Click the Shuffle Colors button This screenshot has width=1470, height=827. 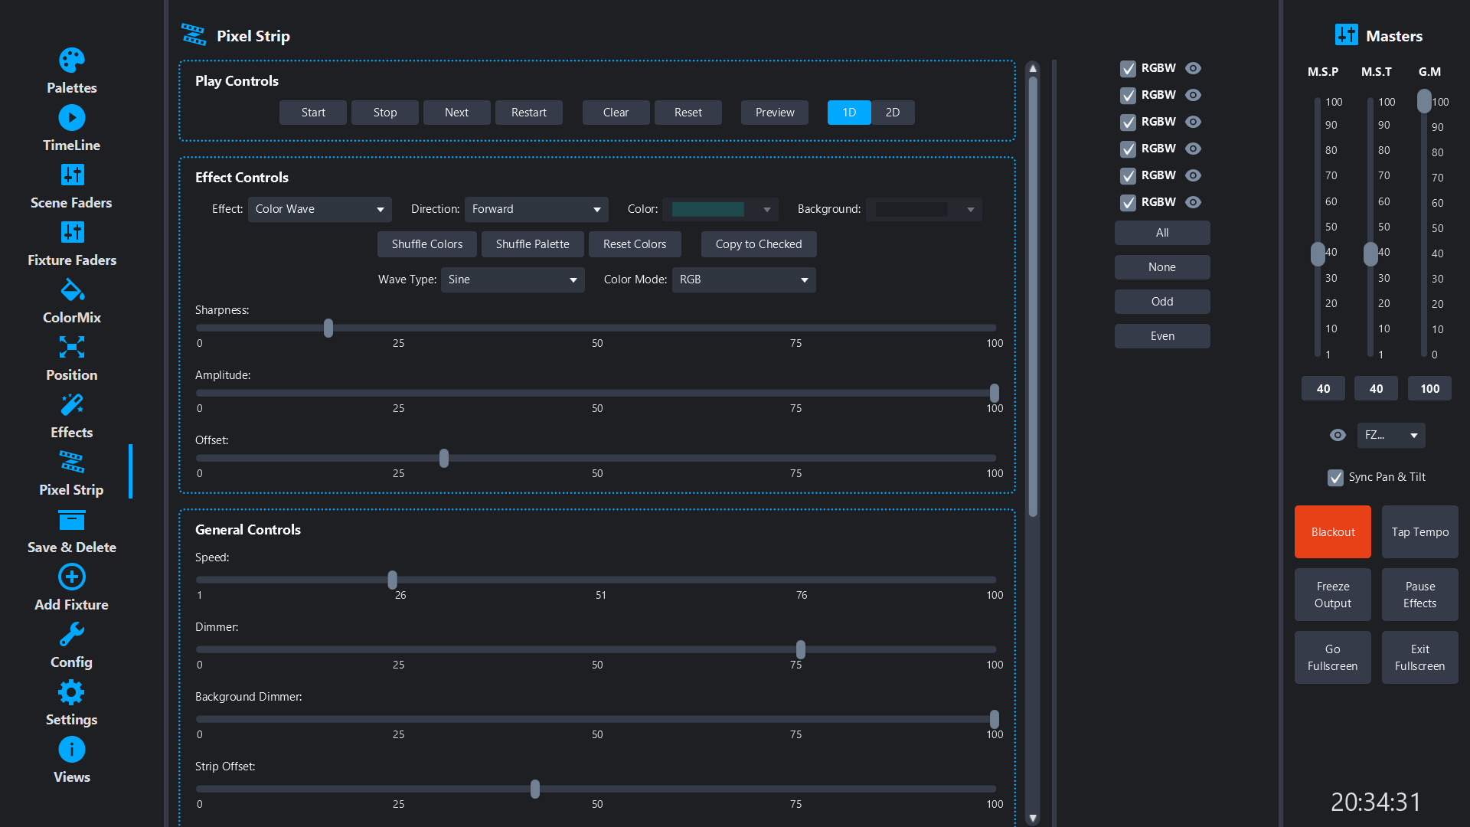(x=426, y=244)
